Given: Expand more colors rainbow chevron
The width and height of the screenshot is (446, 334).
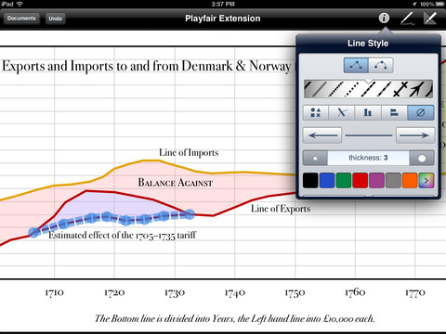Looking at the screenshot, I should (426, 180).
